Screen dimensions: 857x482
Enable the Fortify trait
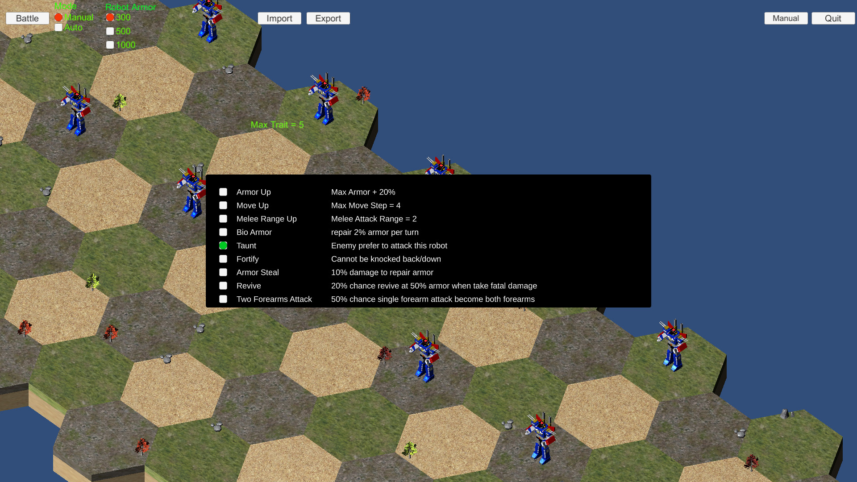tap(222, 258)
